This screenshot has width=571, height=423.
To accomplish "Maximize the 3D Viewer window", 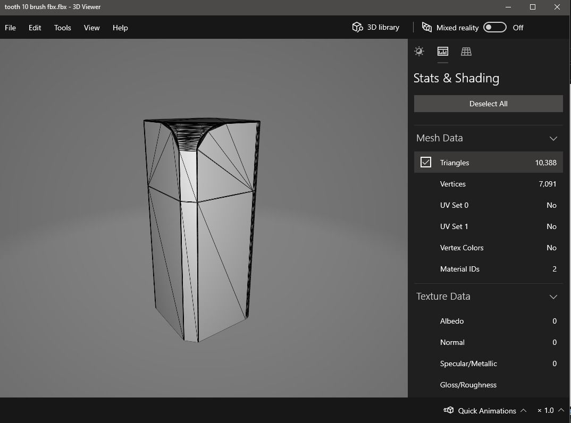I will point(532,7).
